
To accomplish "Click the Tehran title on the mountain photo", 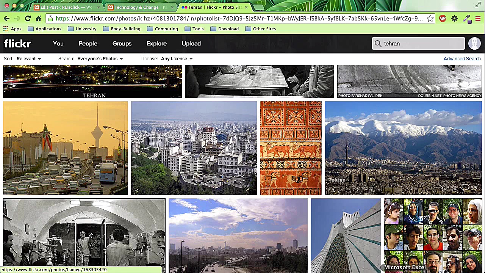I will click(x=337, y=180).
